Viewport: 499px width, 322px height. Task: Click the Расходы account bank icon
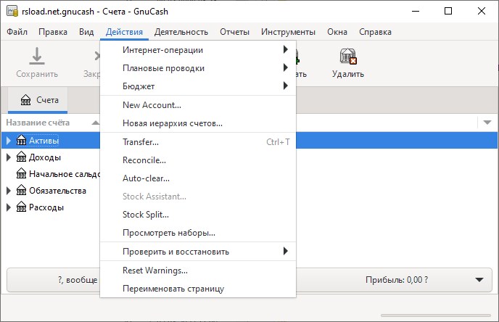coord(21,207)
